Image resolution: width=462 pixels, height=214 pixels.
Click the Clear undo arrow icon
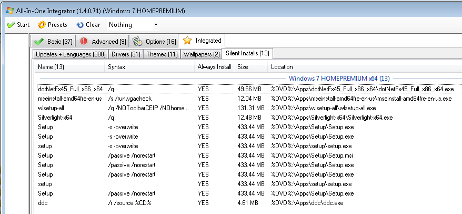(80, 25)
